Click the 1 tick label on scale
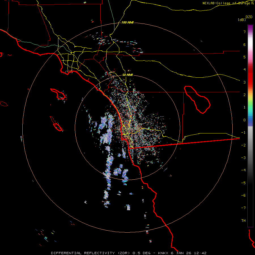 pyautogui.click(x=245, y=107)
